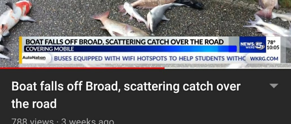Click the 10:05 clock display

[x=273, y=48]
